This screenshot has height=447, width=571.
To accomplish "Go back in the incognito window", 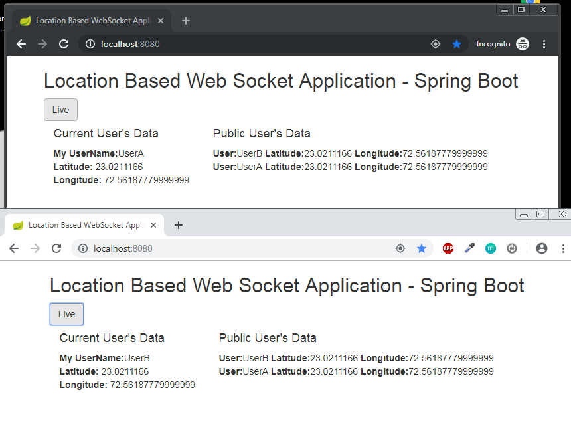I will click(x=21, y=44).
